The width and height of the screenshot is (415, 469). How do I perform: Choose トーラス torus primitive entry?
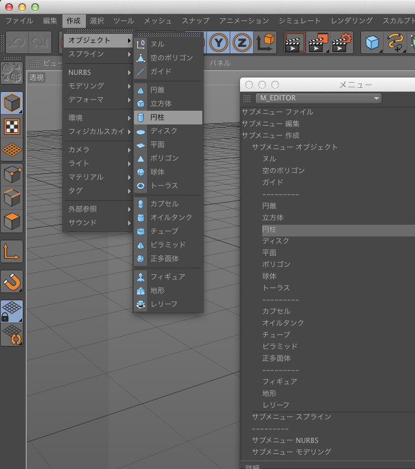168,186
